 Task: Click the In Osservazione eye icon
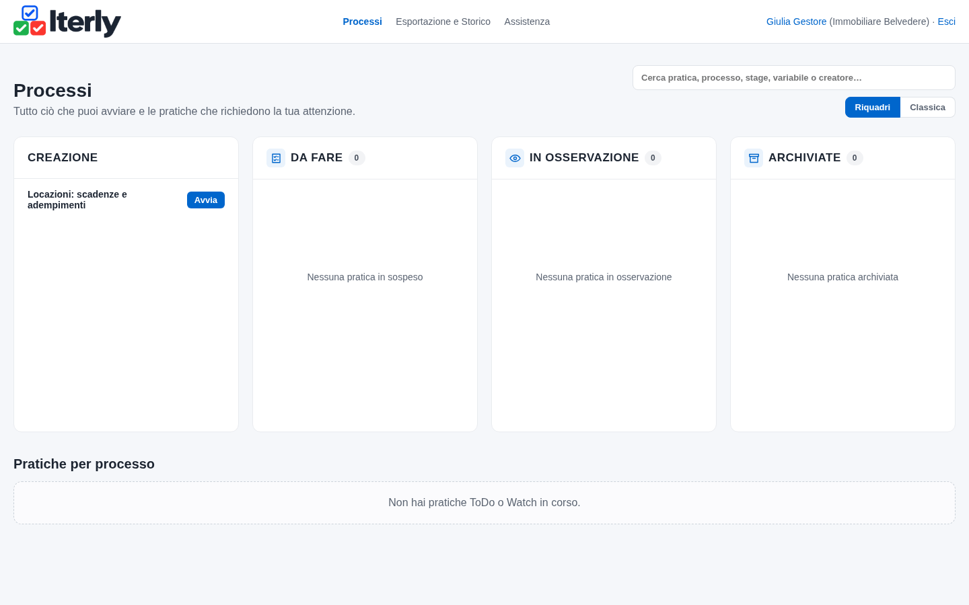(x=515, y=158)
